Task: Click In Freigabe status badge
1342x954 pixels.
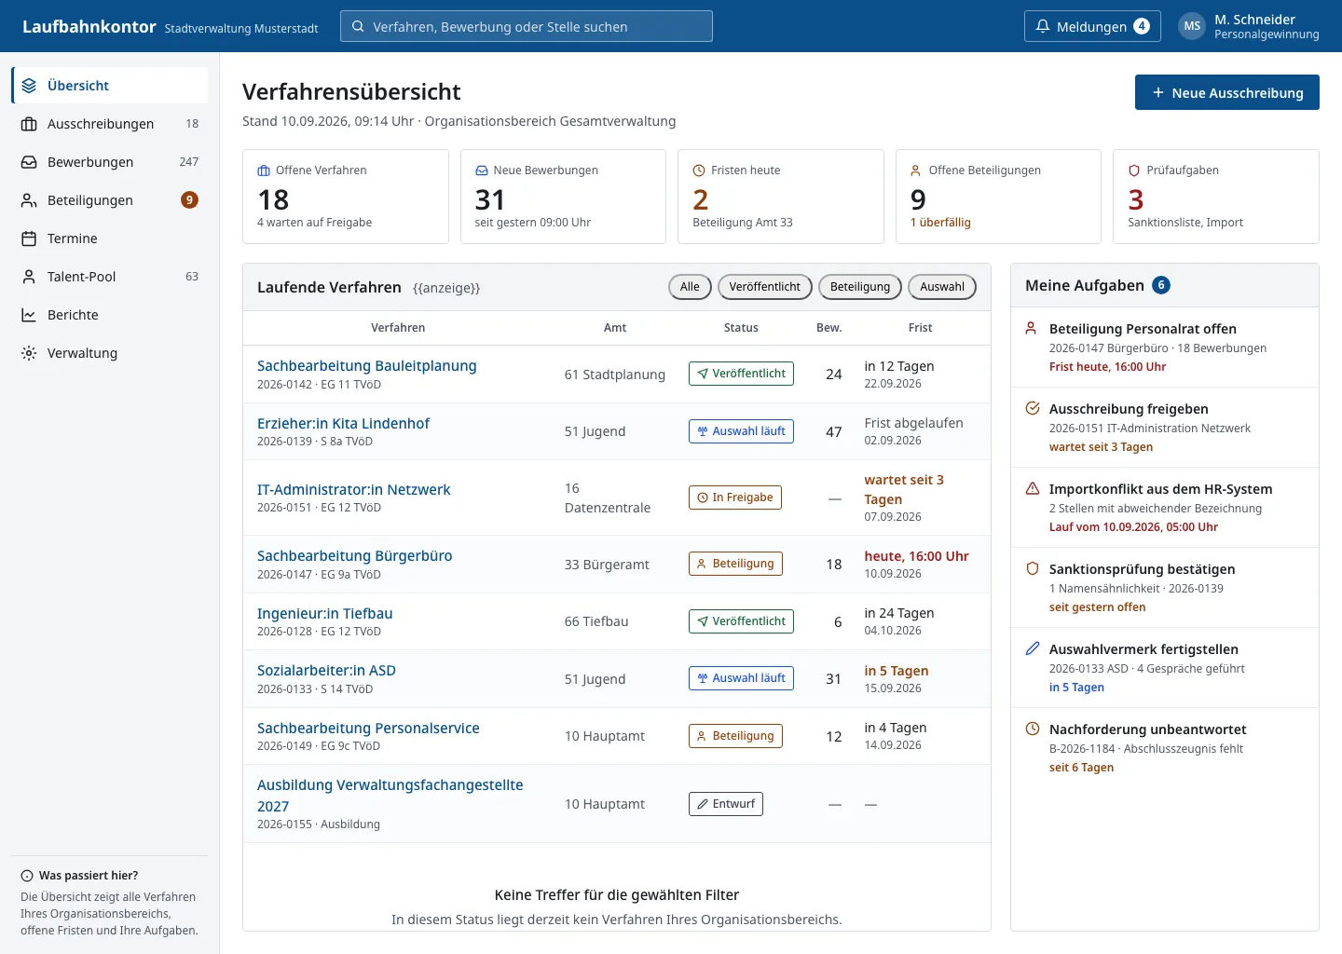Action: 734,497
